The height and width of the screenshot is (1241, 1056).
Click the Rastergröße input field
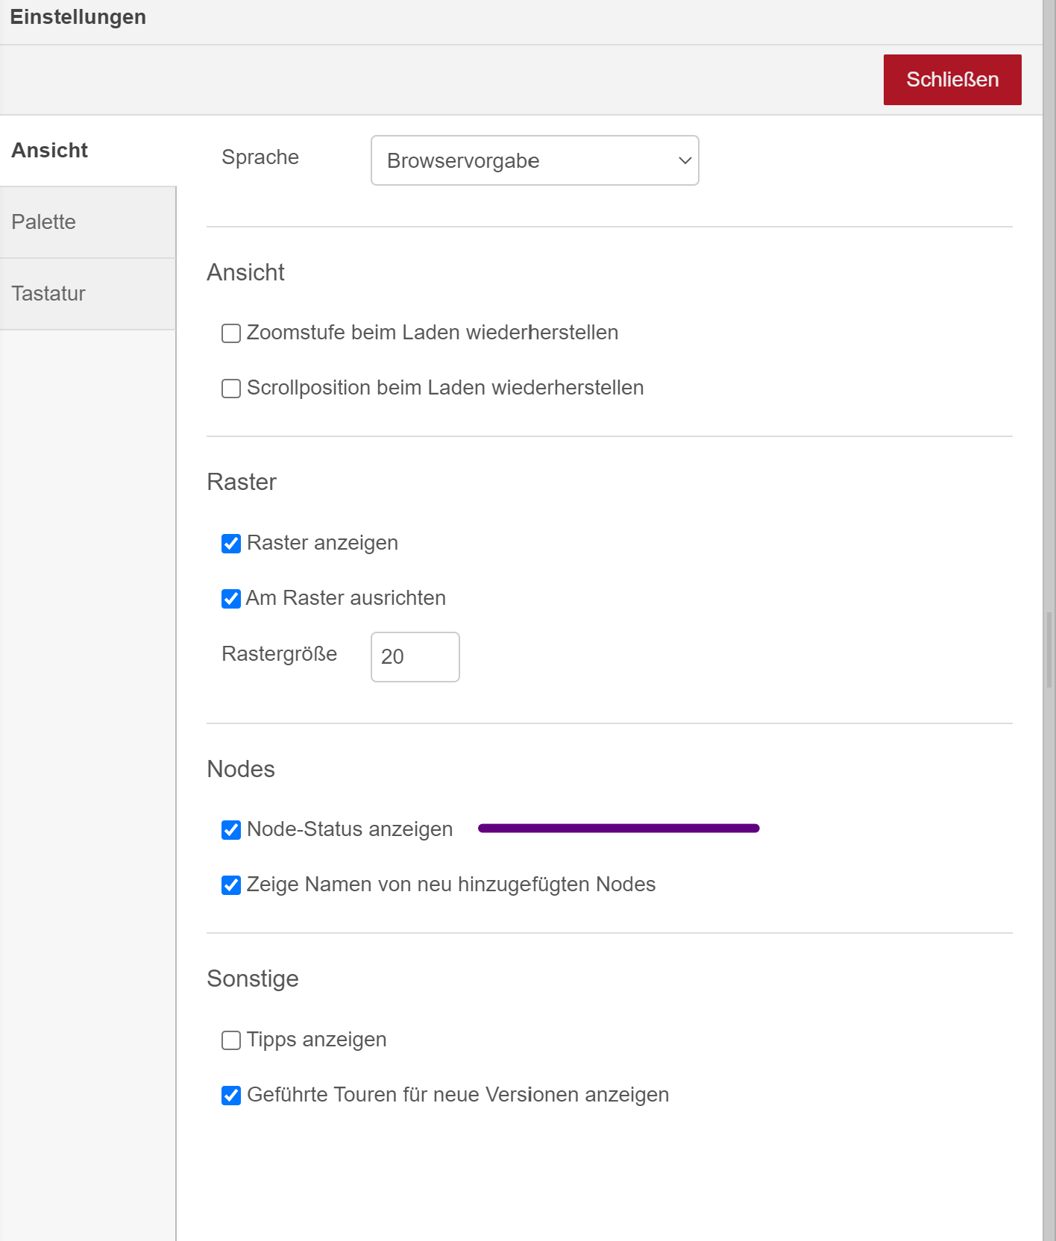pos(415,657)
